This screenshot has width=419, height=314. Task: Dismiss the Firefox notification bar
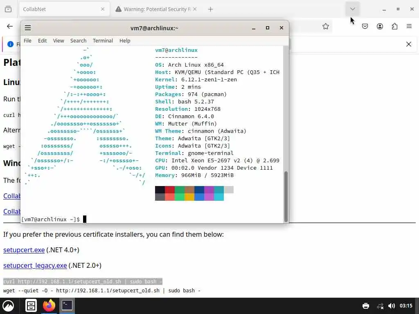click(409, 44)
